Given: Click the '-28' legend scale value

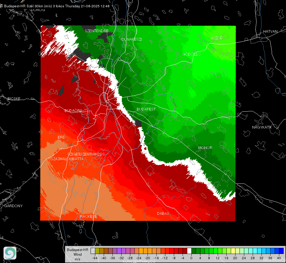Looking at the screenshot, I should [130, 258].
